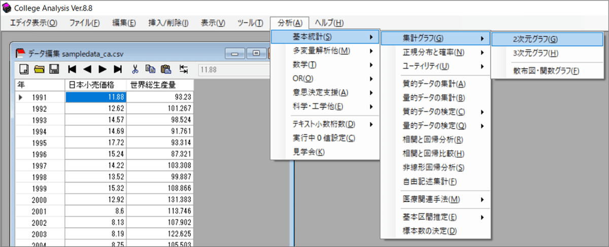
Task: Click the Cut scissors icon
Action: (x=136, y=69)
